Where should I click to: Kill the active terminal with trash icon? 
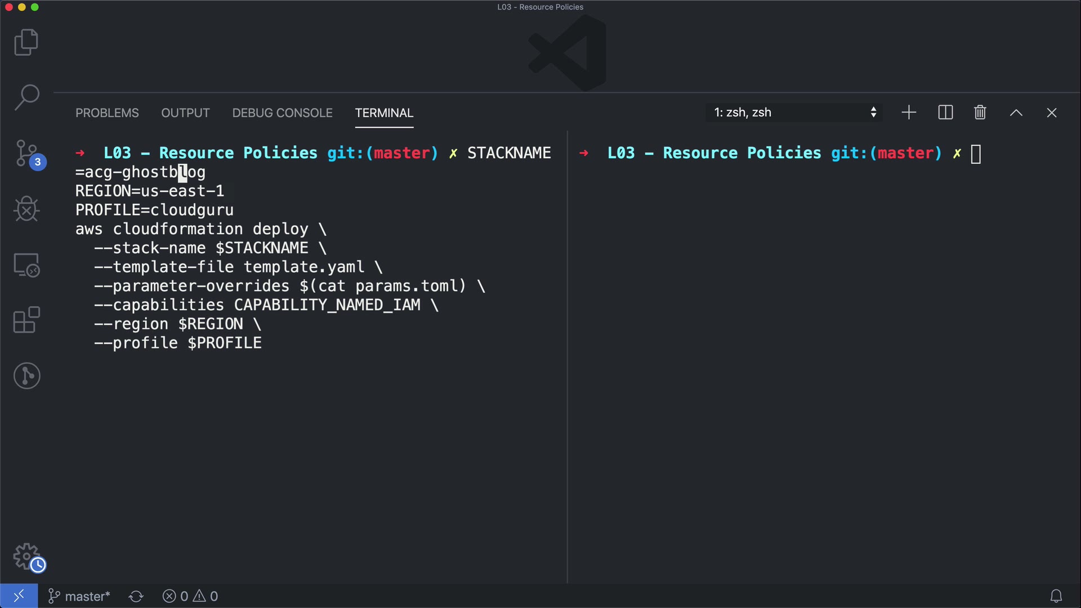click(980, 113)
